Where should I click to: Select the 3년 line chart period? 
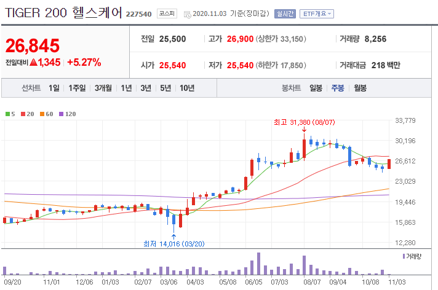click(146, 88)
